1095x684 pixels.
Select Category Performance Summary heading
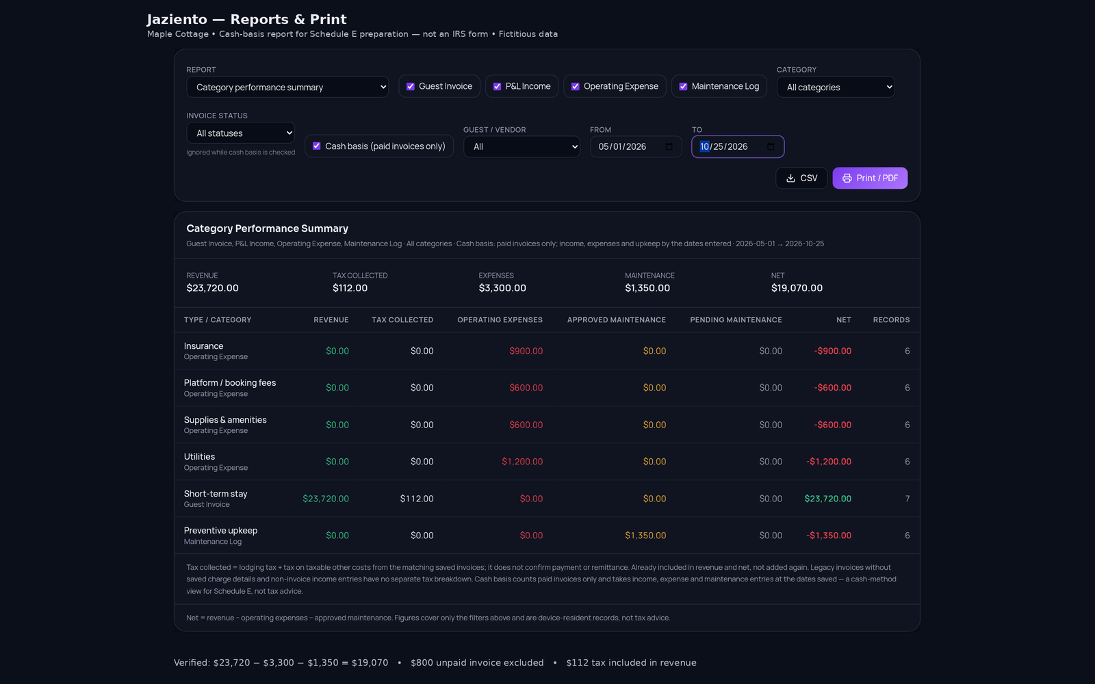268,228
